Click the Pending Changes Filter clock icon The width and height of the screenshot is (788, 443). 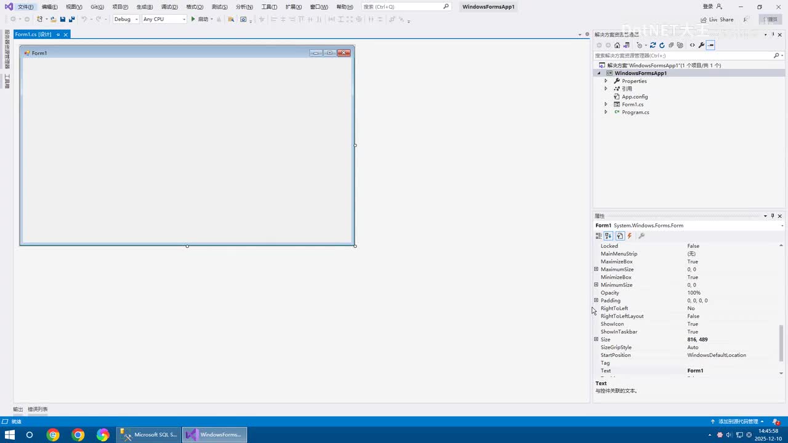pyautogui.click(x=640, y=45)
